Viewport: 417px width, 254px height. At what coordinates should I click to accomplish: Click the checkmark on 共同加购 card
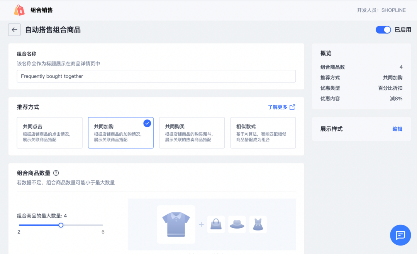point(147,123)
